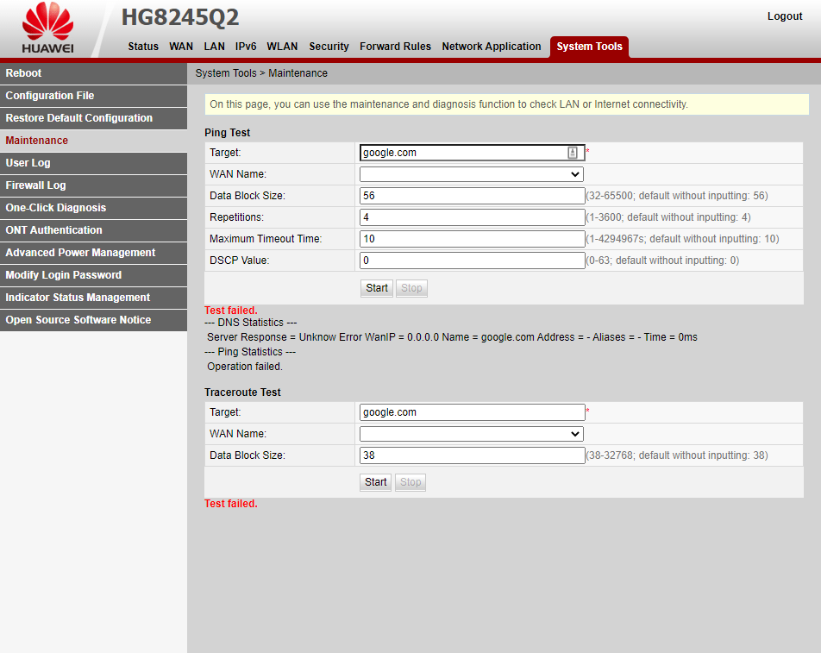Click the Repetitions input field

point(473,217)
